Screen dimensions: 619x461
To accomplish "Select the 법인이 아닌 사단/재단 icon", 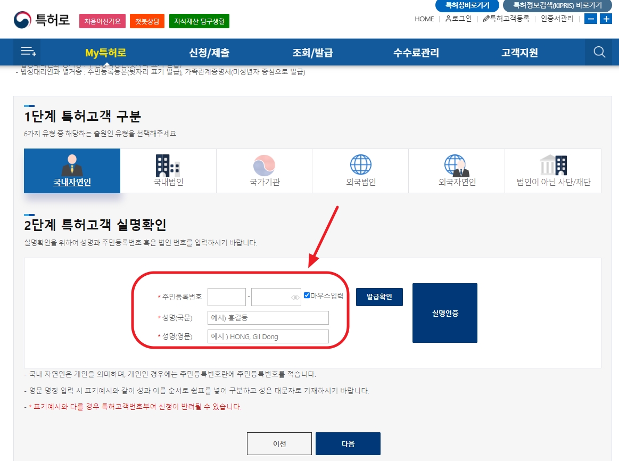I will click(552, 170).
